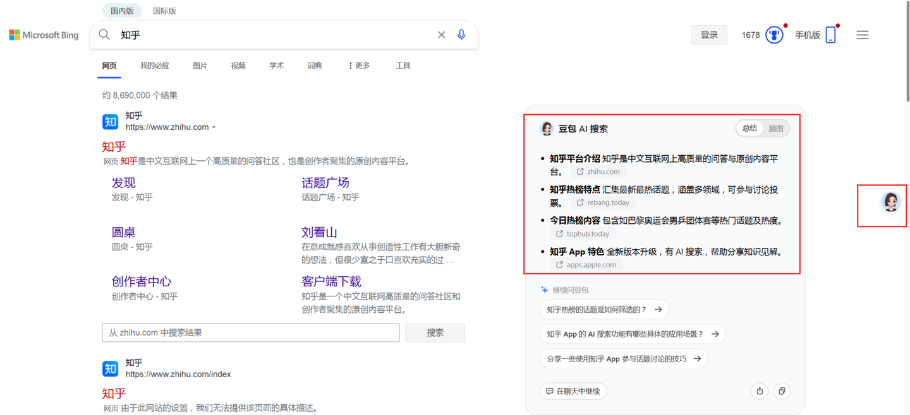Open the 我的必应 tab
The width and height of the screenshot is (910, 415).
(155, 66)
